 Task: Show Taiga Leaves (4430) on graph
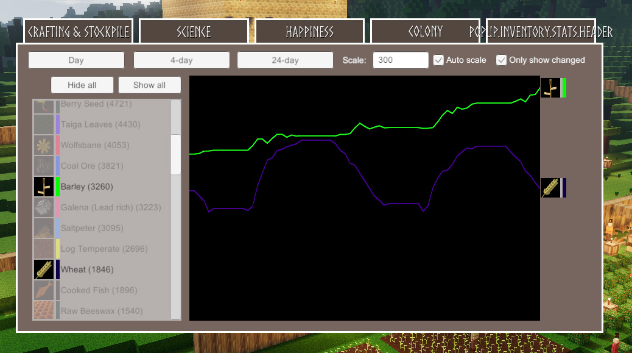tap(100, 124)
